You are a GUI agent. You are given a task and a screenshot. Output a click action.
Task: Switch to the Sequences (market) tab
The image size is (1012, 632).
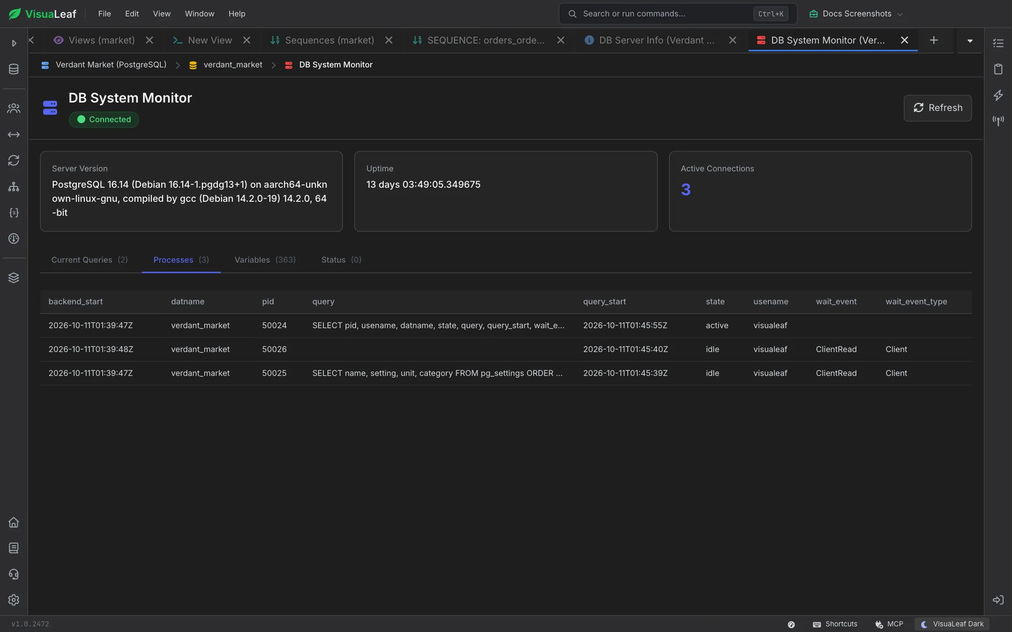click(x=329, y=40)
